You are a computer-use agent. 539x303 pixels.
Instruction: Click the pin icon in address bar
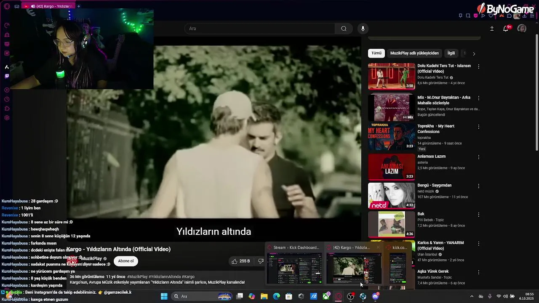point(460,16)
